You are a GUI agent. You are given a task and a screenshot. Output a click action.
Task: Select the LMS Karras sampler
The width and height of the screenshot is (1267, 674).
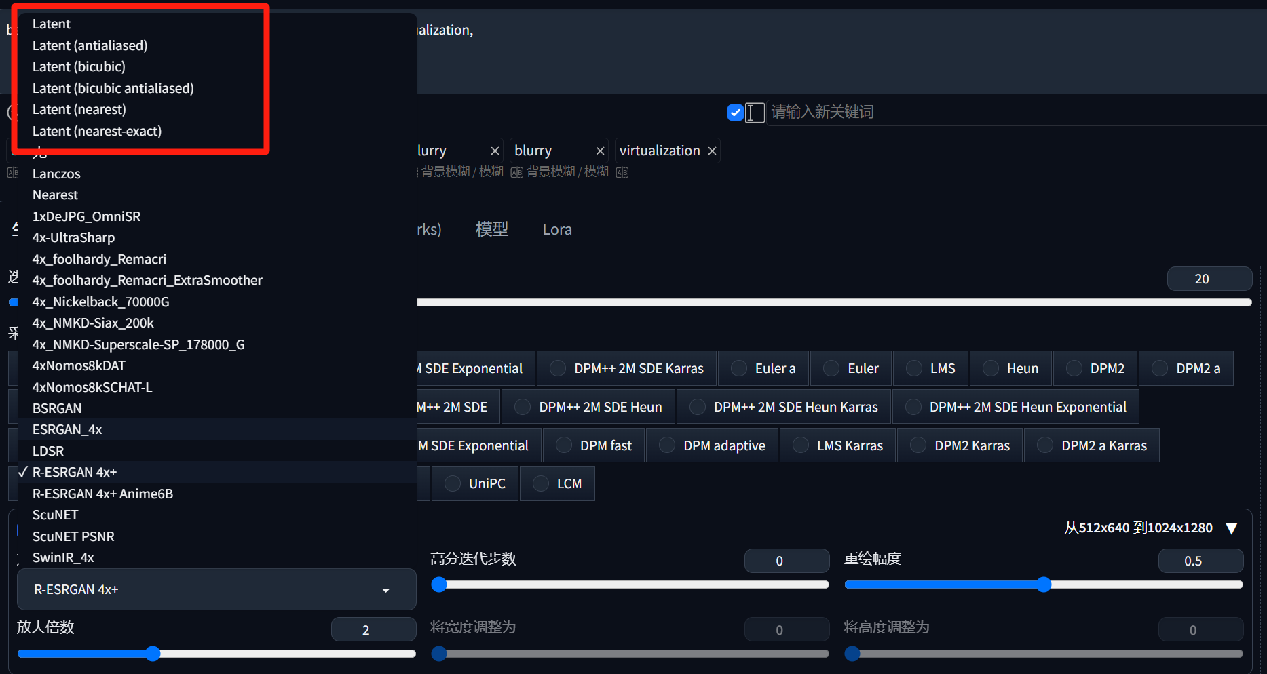click(x=837, y=445)
